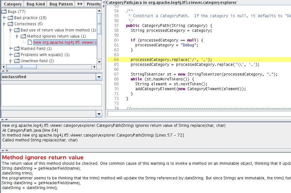291x193 pixels.
Task: Click the Bug Pattern column header
Action: tap(61, 4)
